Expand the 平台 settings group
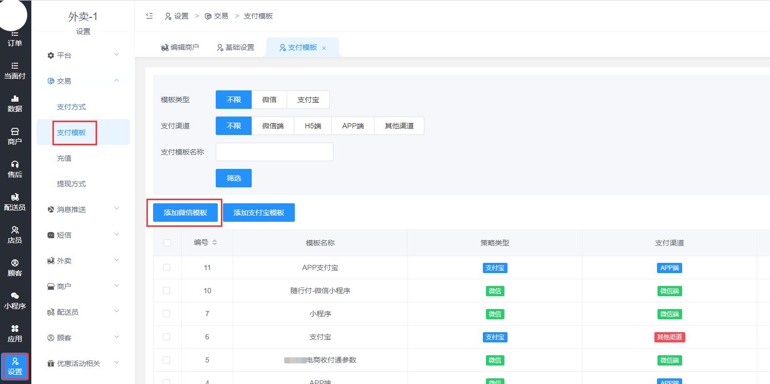The height and width of the screenshot is (384, 770). click(x=83, y=55)
